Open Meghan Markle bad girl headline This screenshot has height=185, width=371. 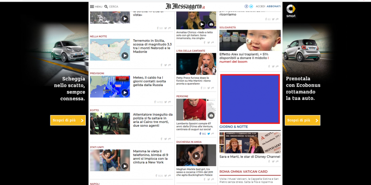pyautogui.click(x=194, y=172)
